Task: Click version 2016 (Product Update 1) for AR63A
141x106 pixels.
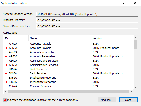Action: tap(108, 56)
